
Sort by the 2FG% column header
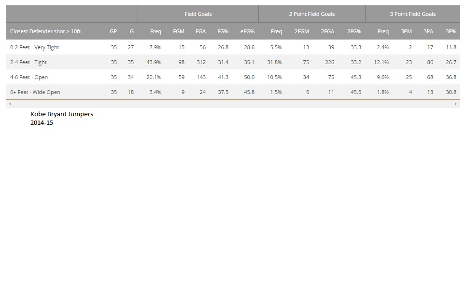(353, 31)
